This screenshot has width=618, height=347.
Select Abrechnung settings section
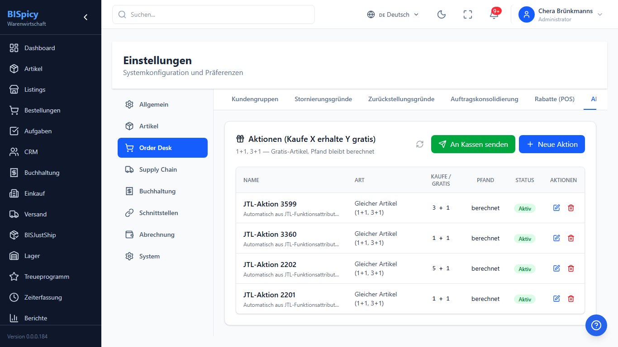(x=162, y=234)
